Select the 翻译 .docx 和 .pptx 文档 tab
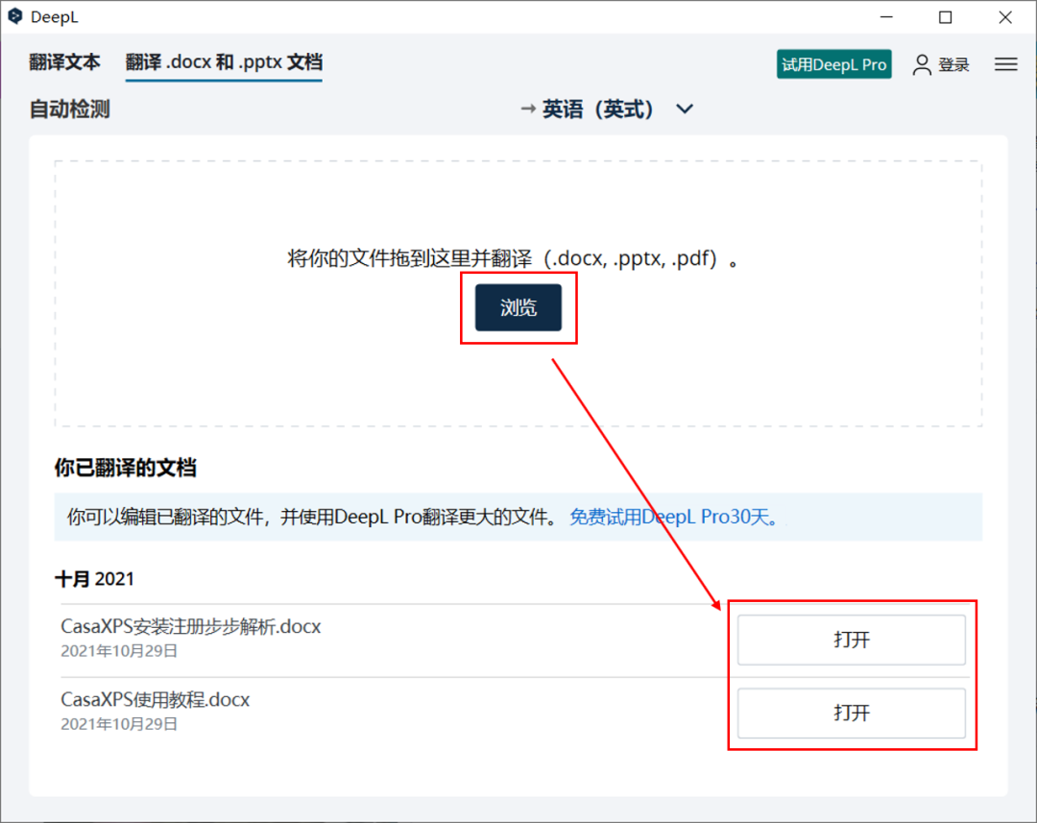1037x823 pixels. click(224, 62)
